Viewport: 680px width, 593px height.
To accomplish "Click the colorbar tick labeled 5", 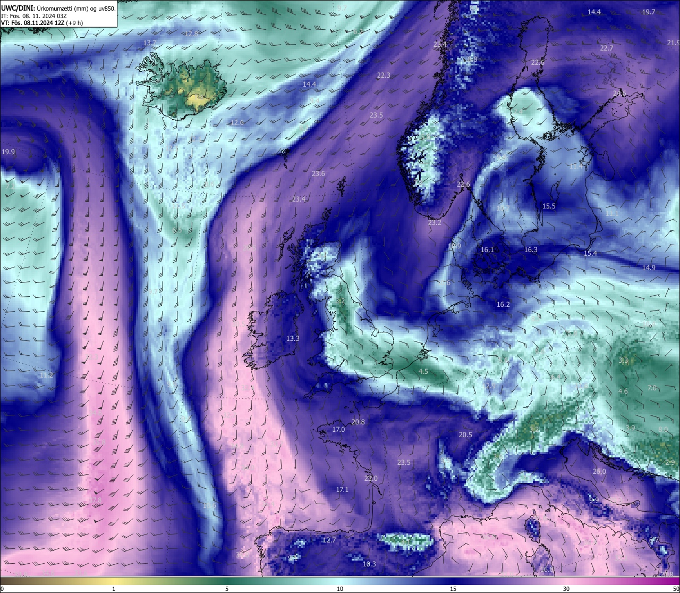I will point(227,589).
